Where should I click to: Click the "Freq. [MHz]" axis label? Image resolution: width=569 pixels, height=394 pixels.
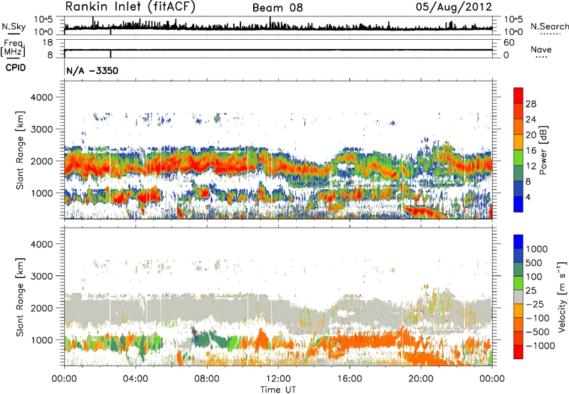[x=14, y=48]
